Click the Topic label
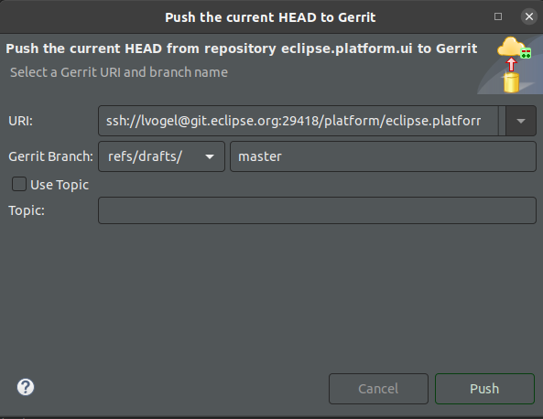Image resolution: width=543 pixels, height=419 pixels. [27, 210]
